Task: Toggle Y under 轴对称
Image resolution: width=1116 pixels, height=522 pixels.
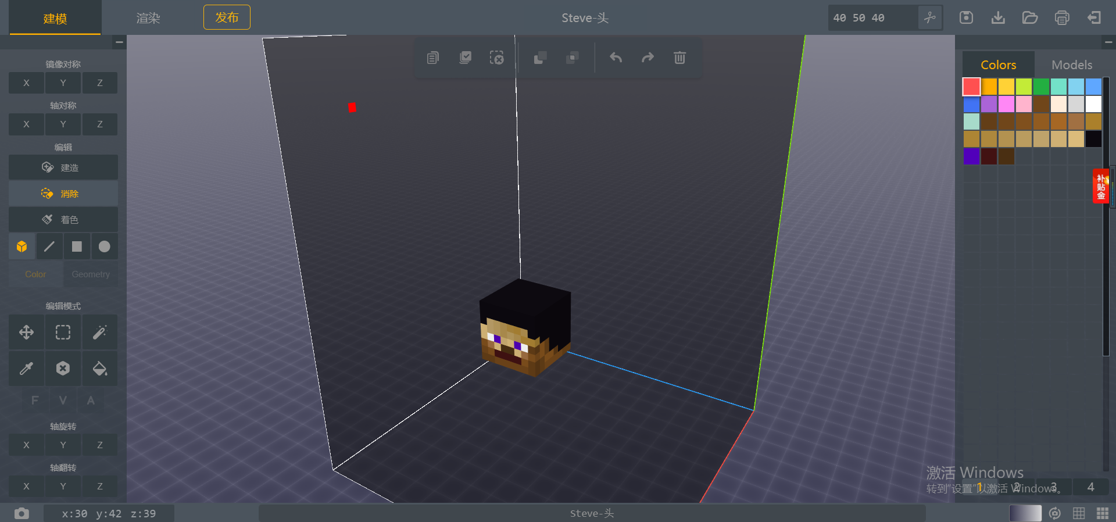Action: [63, 124]
